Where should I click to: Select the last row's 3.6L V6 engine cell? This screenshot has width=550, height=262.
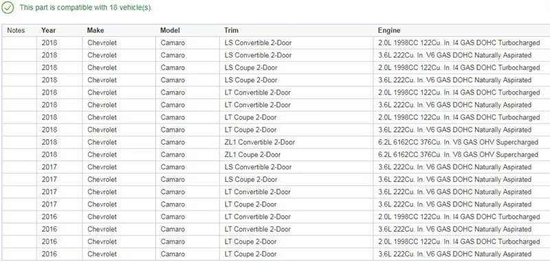click(x=461, y=254)
